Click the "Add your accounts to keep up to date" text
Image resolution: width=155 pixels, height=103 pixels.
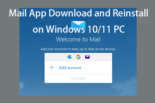[x=78, y=49]
